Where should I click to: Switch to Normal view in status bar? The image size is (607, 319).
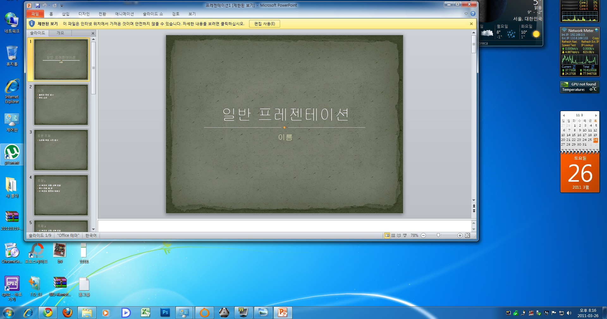click(x=387, y=235)
